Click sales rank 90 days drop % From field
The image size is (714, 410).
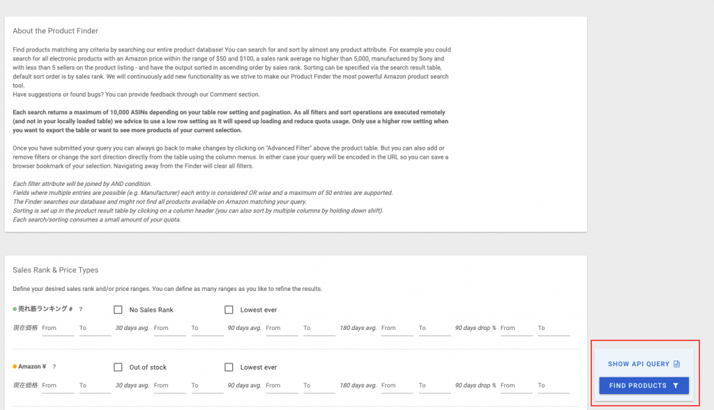[516, 328]
